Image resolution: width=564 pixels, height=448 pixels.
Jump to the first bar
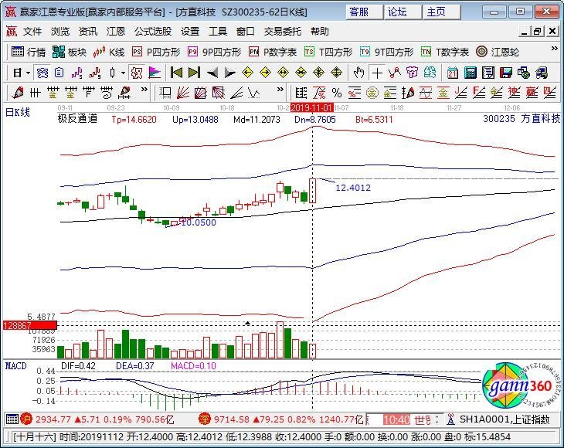coord(176,73)
